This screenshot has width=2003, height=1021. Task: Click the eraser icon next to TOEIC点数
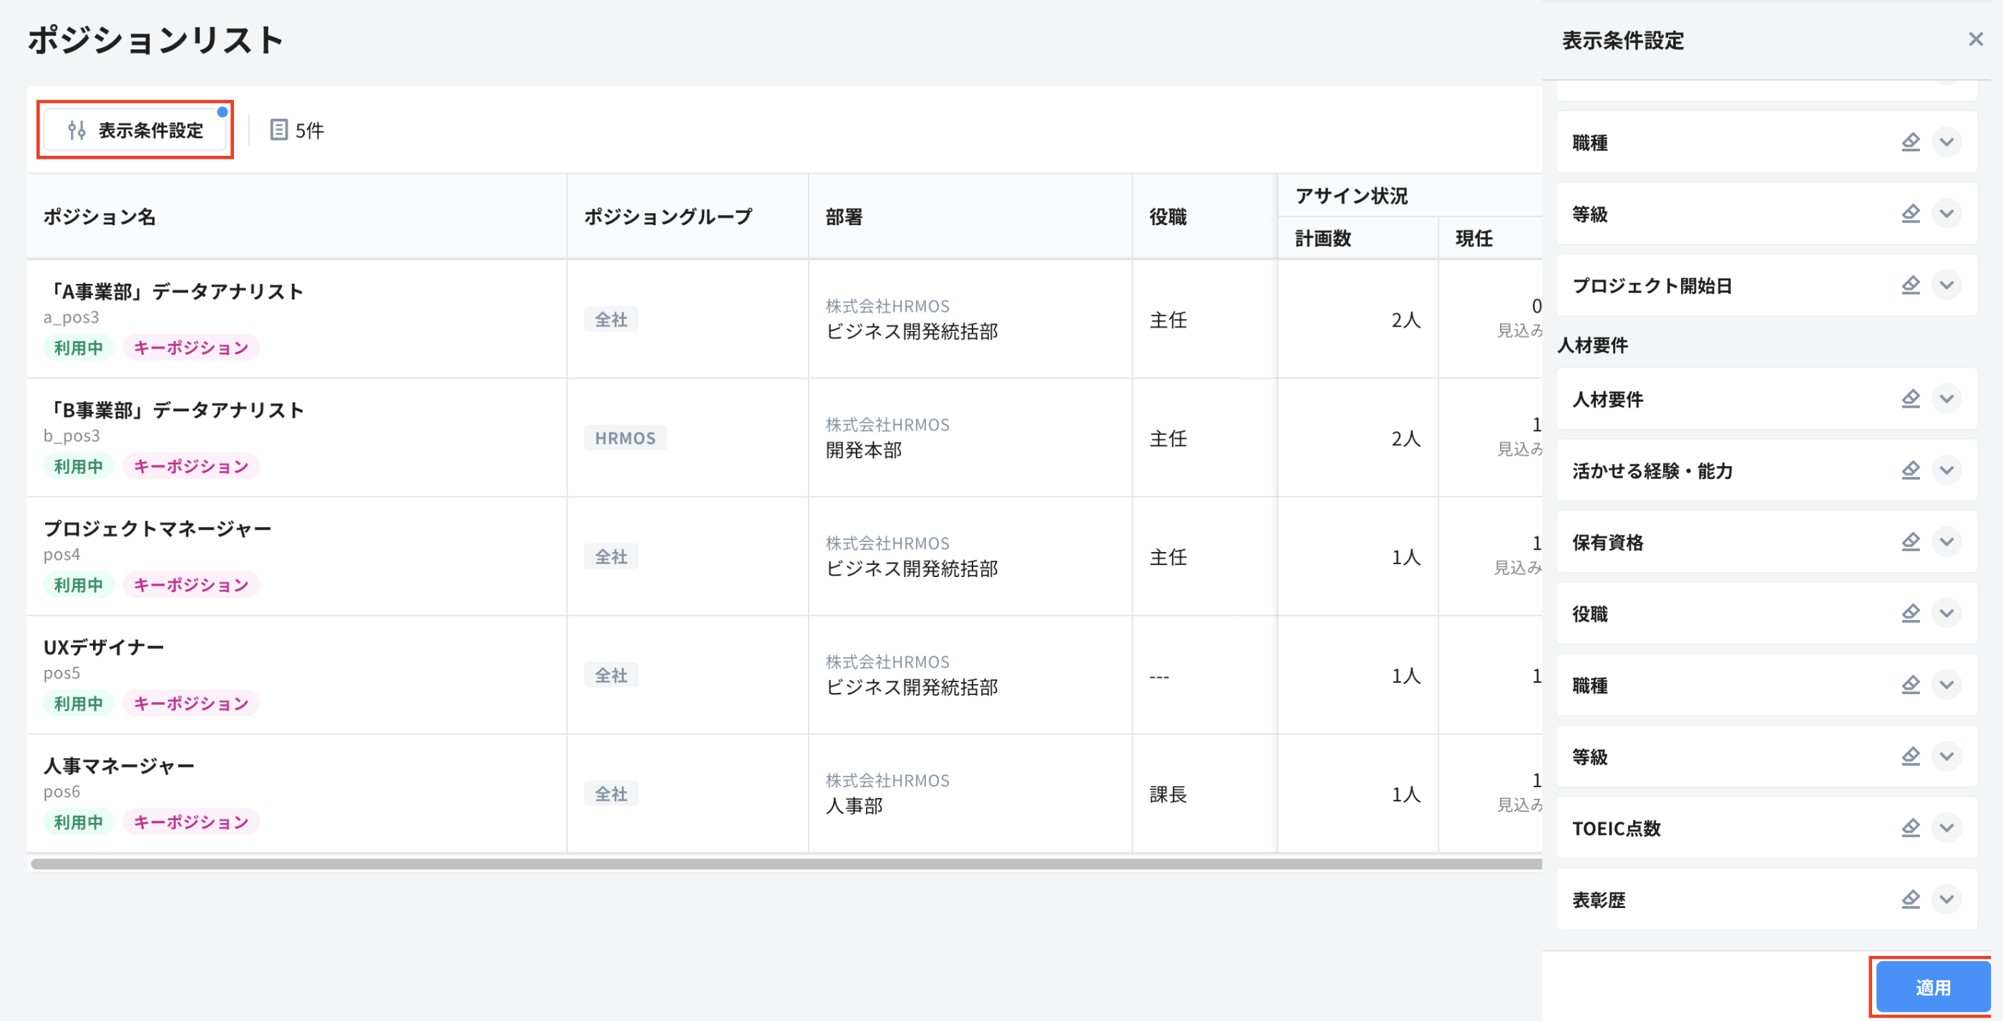coord(1911,827)
